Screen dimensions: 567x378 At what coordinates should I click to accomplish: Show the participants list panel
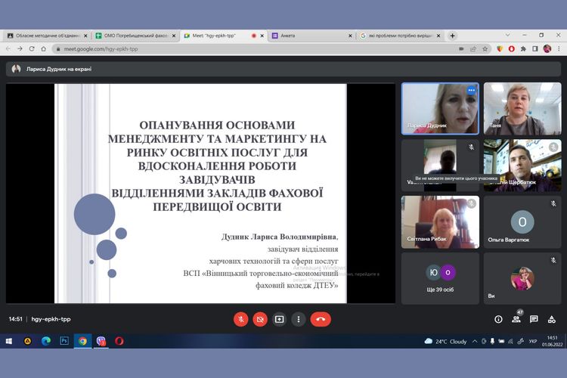(x=516, y=319)
